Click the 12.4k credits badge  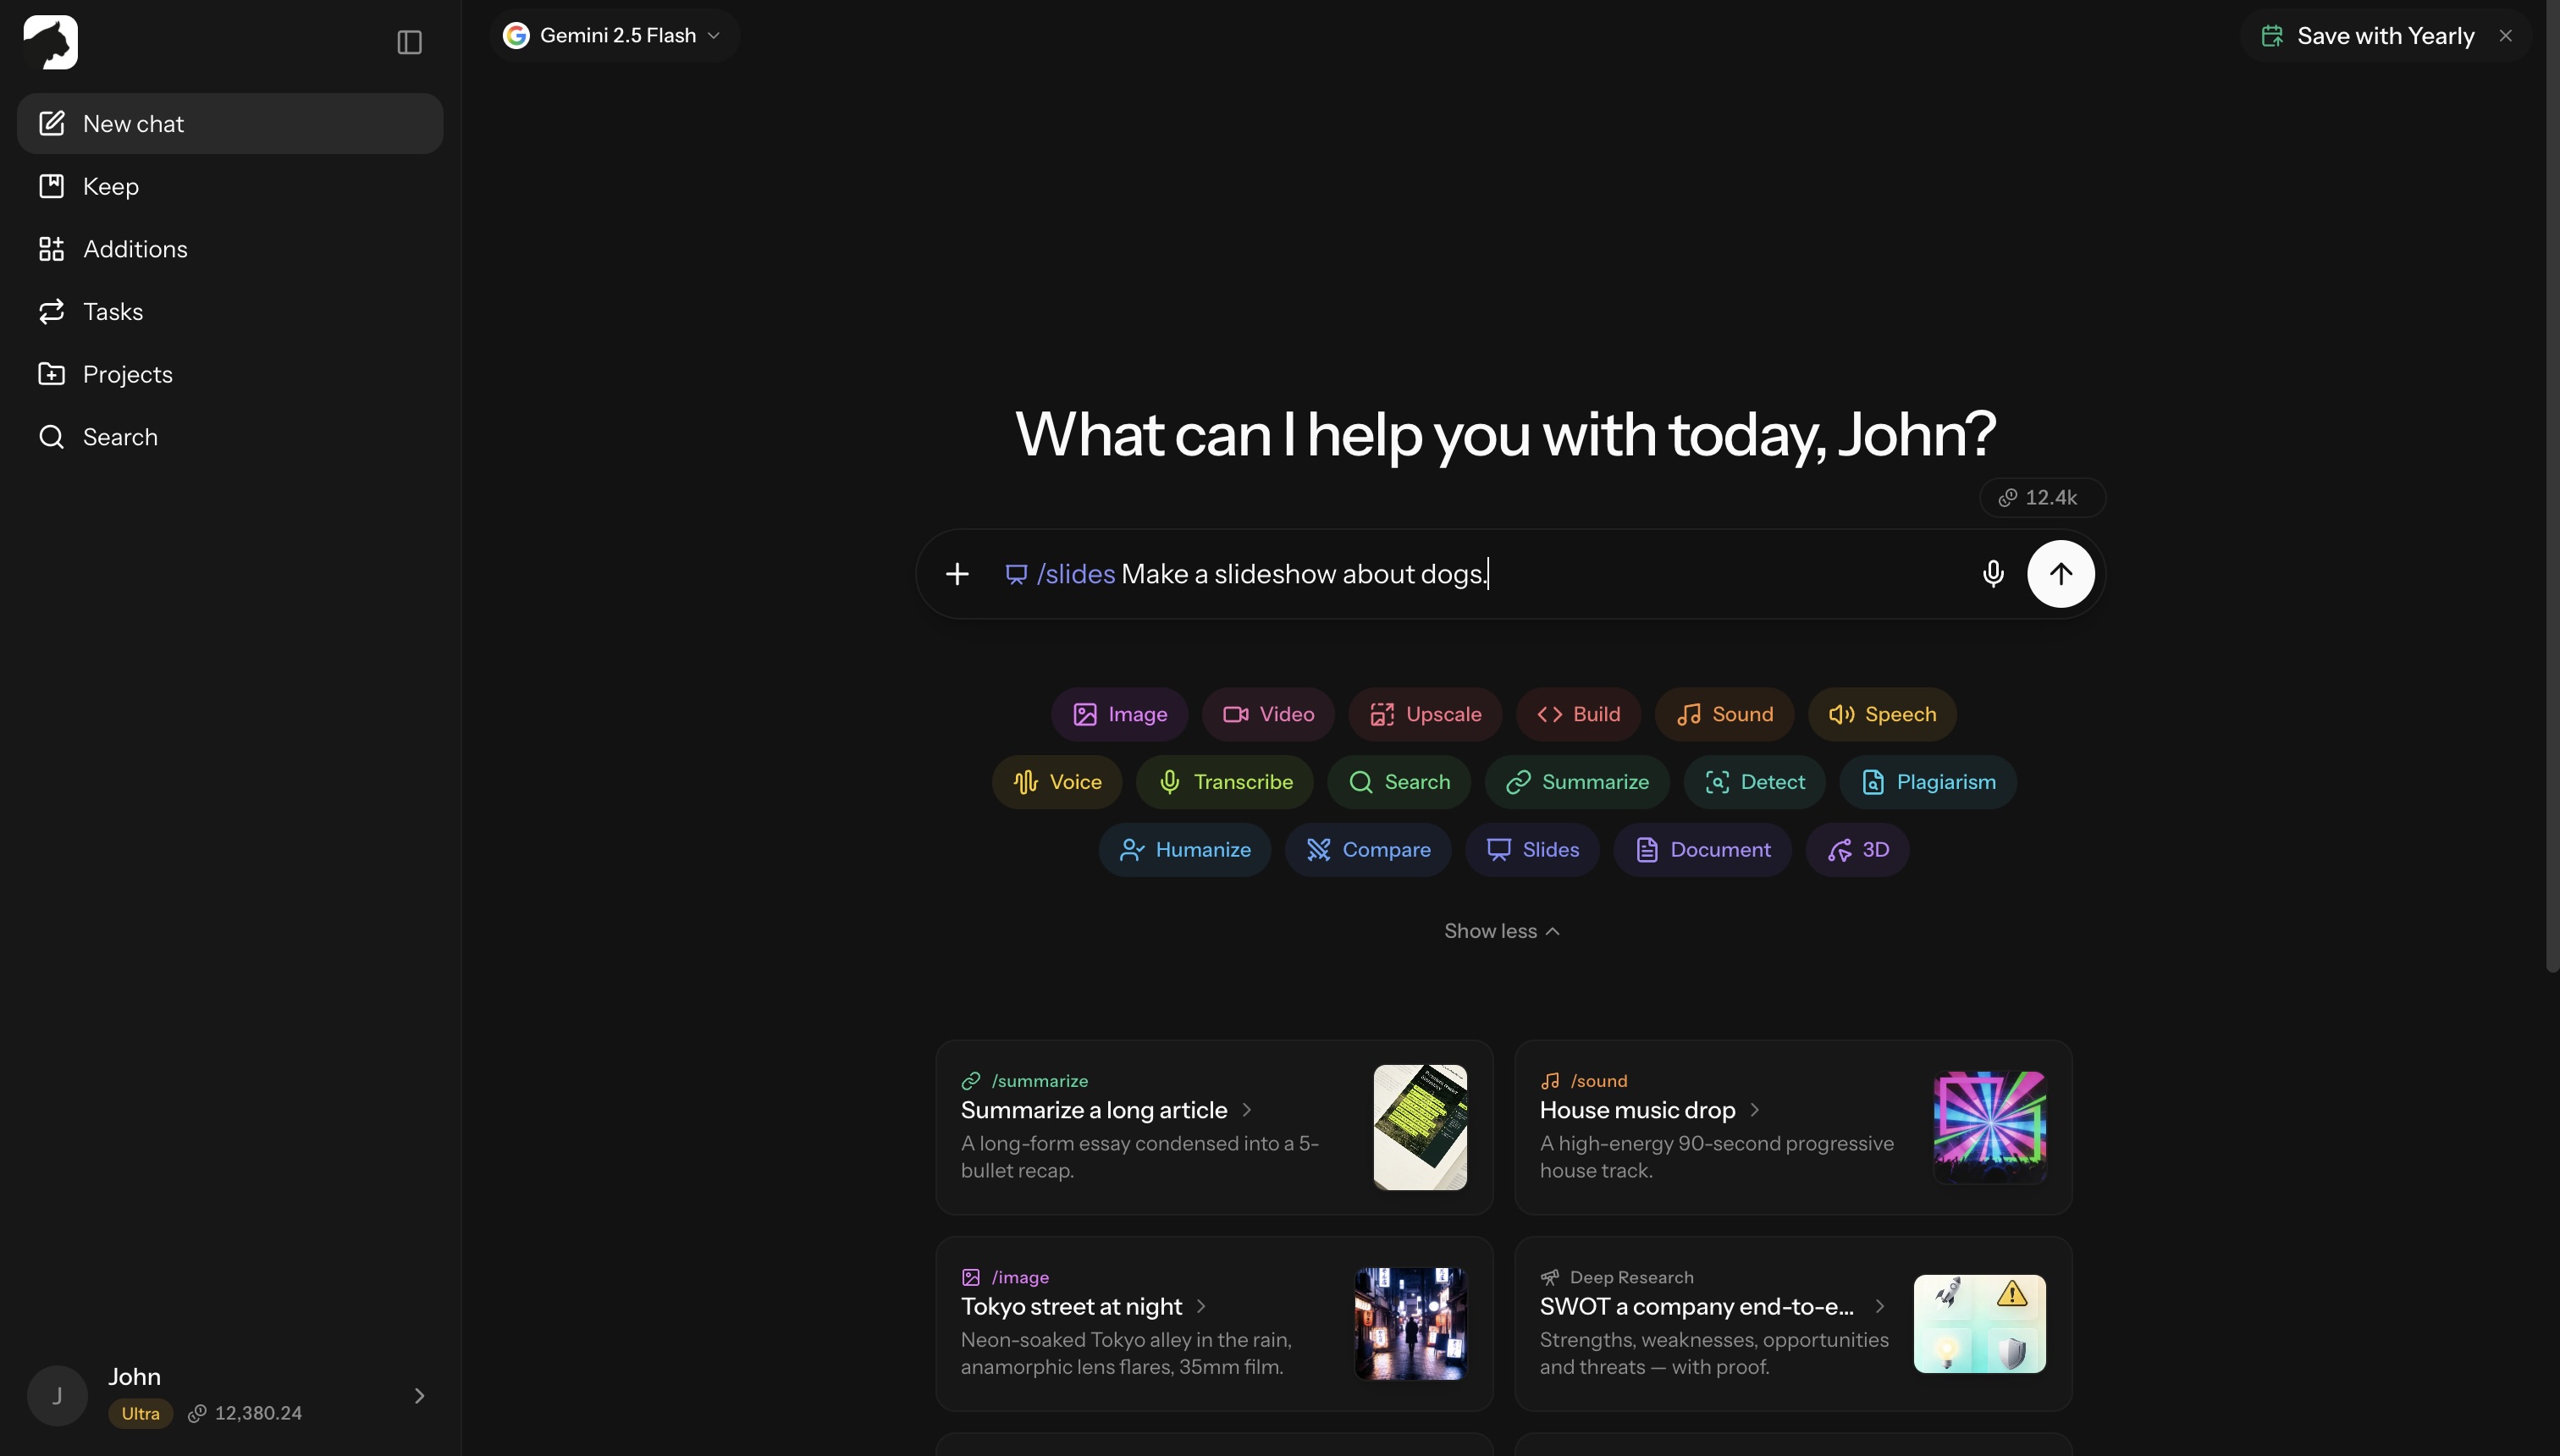[2041, 498]
